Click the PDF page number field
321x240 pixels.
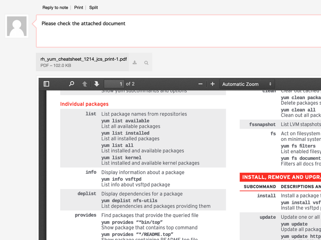114,84
